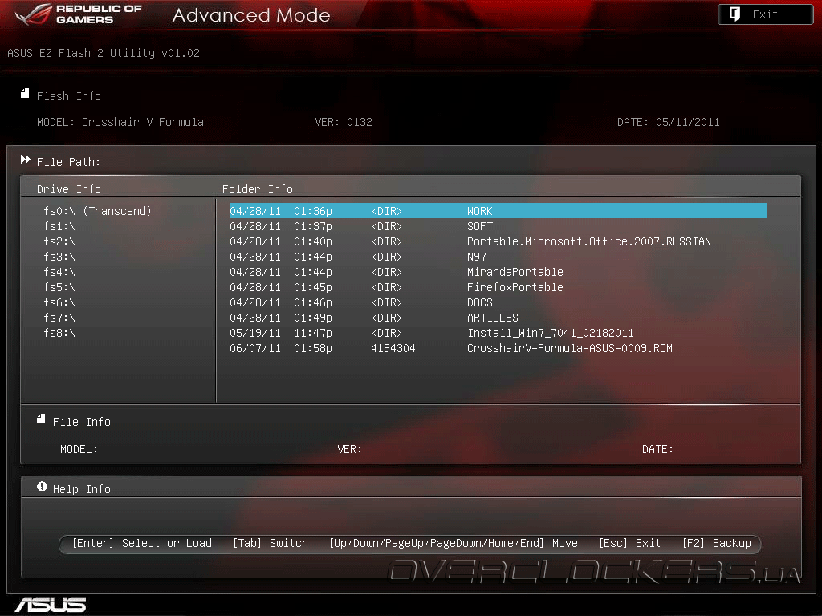
Task: Click [Esc] Exit hint
Action: 629,543
